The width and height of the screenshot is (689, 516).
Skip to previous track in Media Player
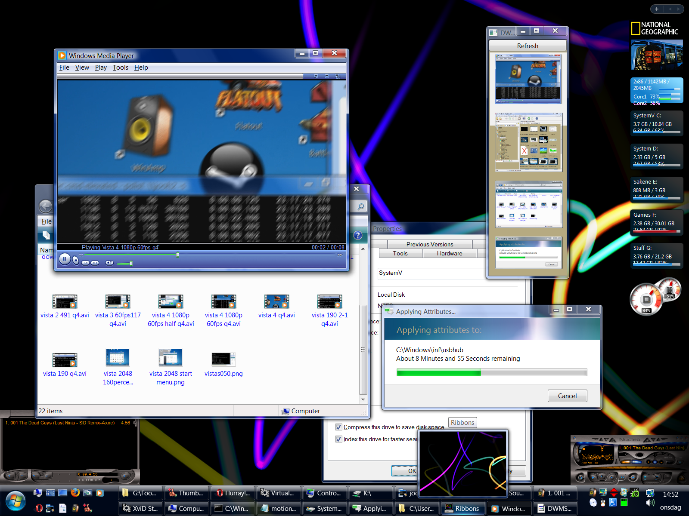pos(86,263)
